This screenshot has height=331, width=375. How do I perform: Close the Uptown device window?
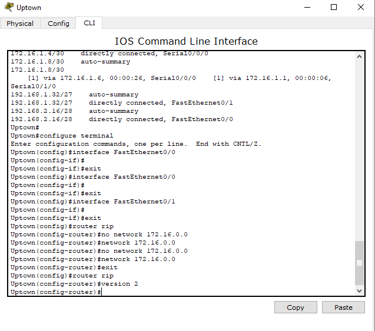[361, 8]
